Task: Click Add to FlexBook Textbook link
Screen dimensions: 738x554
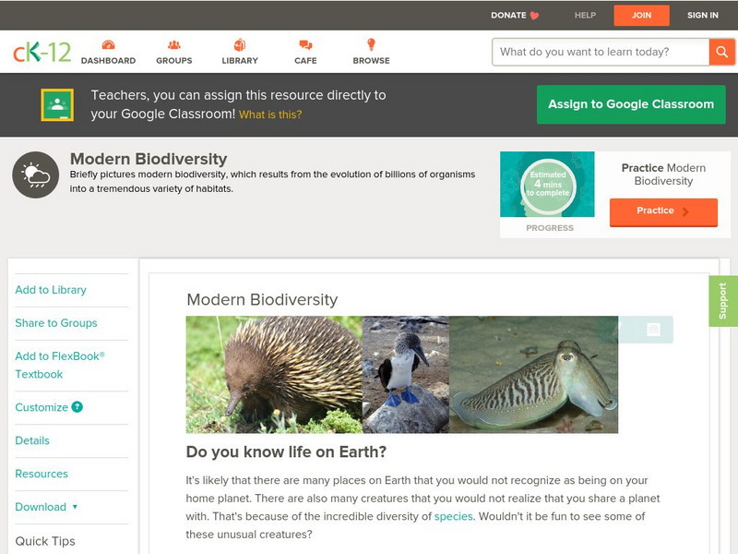Action: coord(60,365)
